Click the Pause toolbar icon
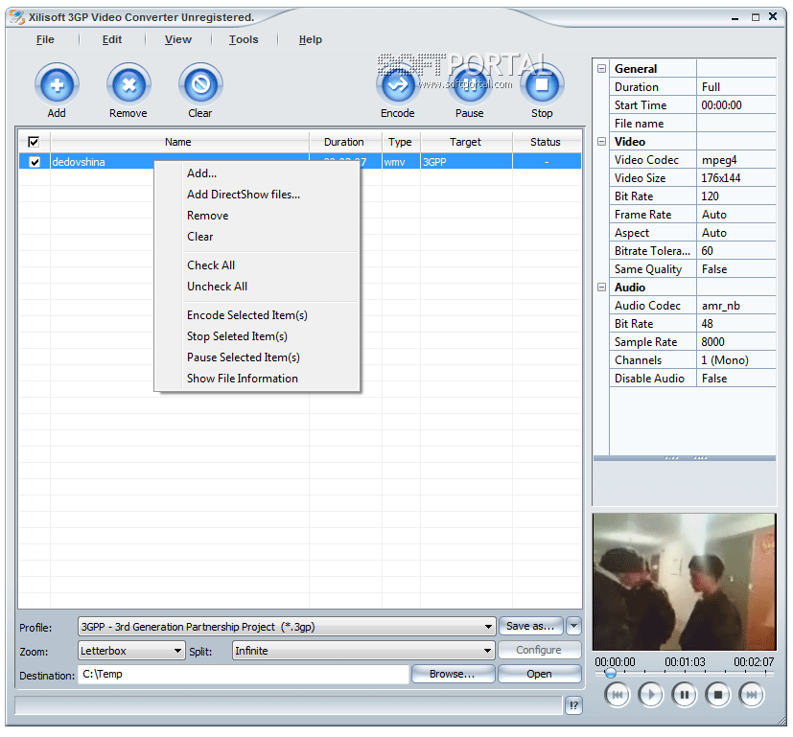Screen dimensions: 793x737 click(x=469, y=84)
